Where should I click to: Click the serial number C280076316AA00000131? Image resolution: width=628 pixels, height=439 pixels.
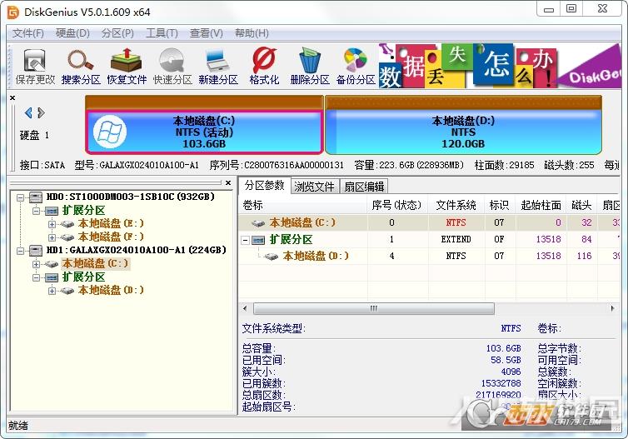tap(294, 165)
